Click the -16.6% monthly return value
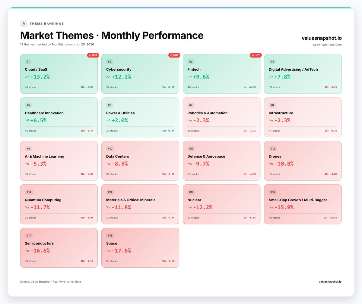This screenshot has height=304, width=362. [x=40, y=251]
